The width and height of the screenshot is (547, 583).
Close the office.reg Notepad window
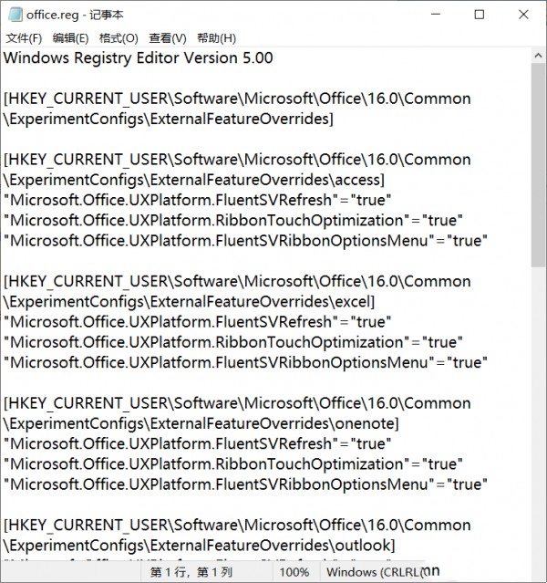523,15
